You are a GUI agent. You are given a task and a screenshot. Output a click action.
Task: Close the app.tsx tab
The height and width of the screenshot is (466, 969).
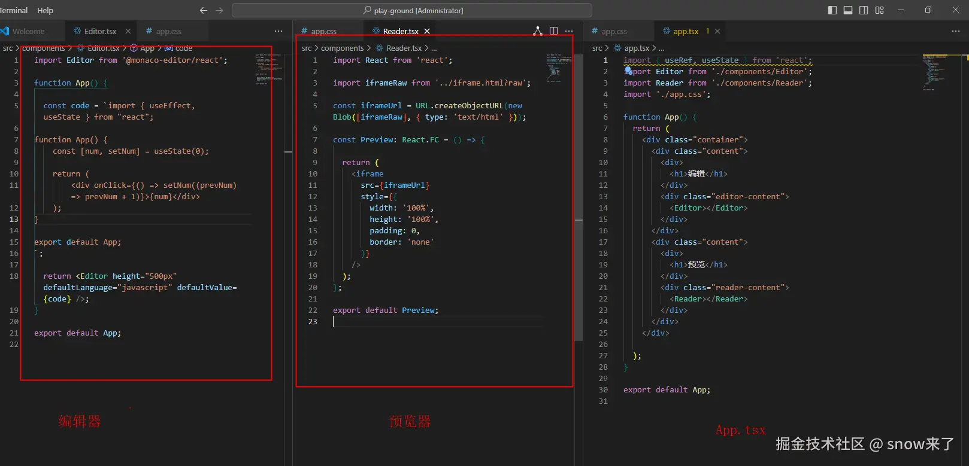tap(717, 31)
